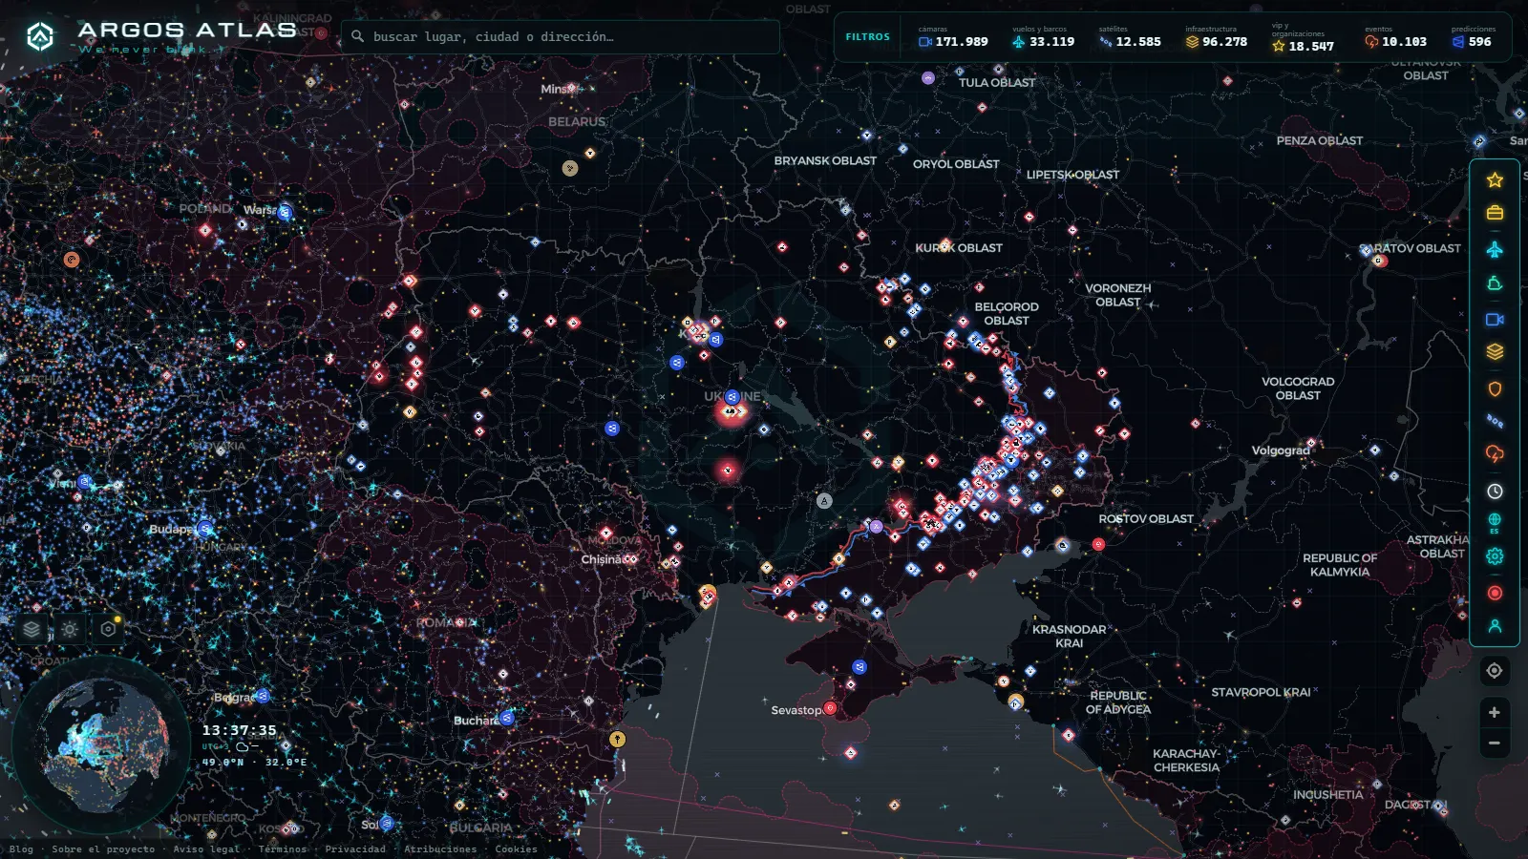
Task: Focus the buscar lugar search field
Action: tap(561, 37)
